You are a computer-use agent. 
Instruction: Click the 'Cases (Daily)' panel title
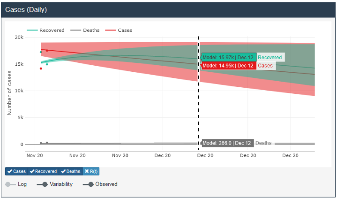point(26,10)
